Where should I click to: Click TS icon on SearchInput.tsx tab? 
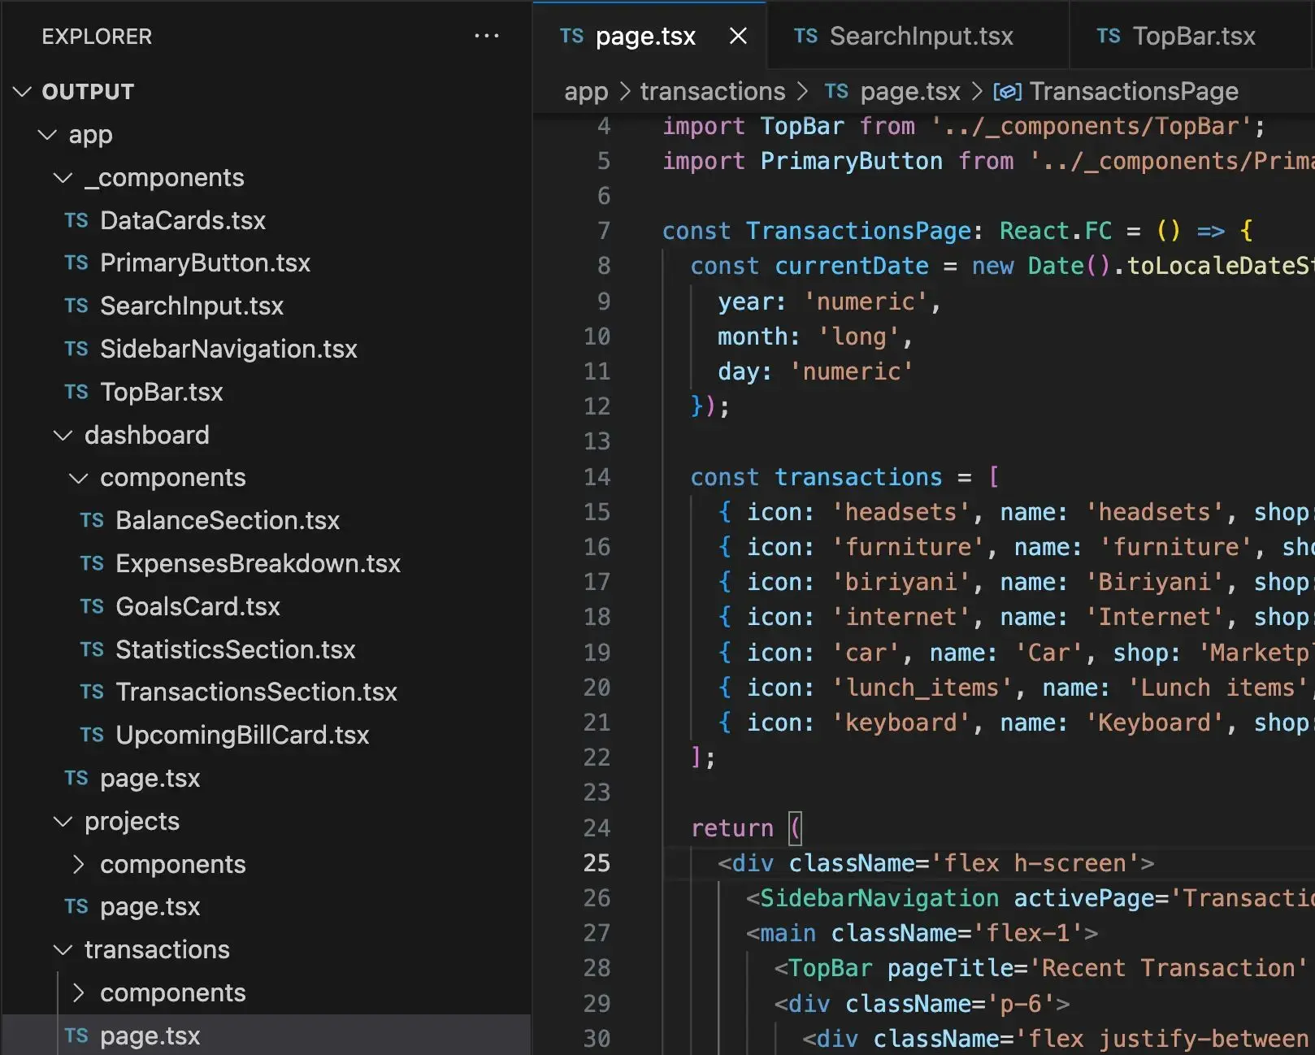pos(805,36)
